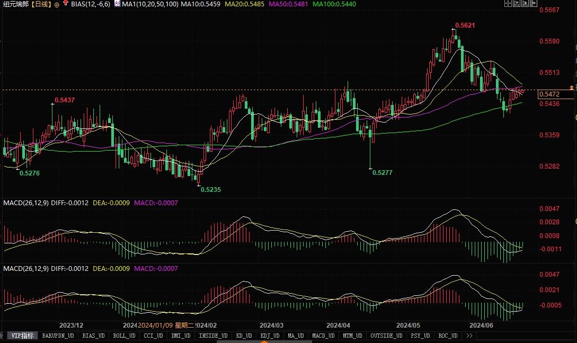This screenshot has width=577, height=343.
Task: Click the 0.5667 price axis label
Action: click(549, 10)
